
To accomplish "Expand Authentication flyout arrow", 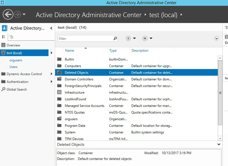I will 51,82.
